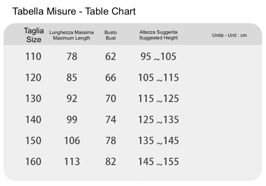Select suggested height range 145 ~155

pyautogui.click(x=158, y=162)
